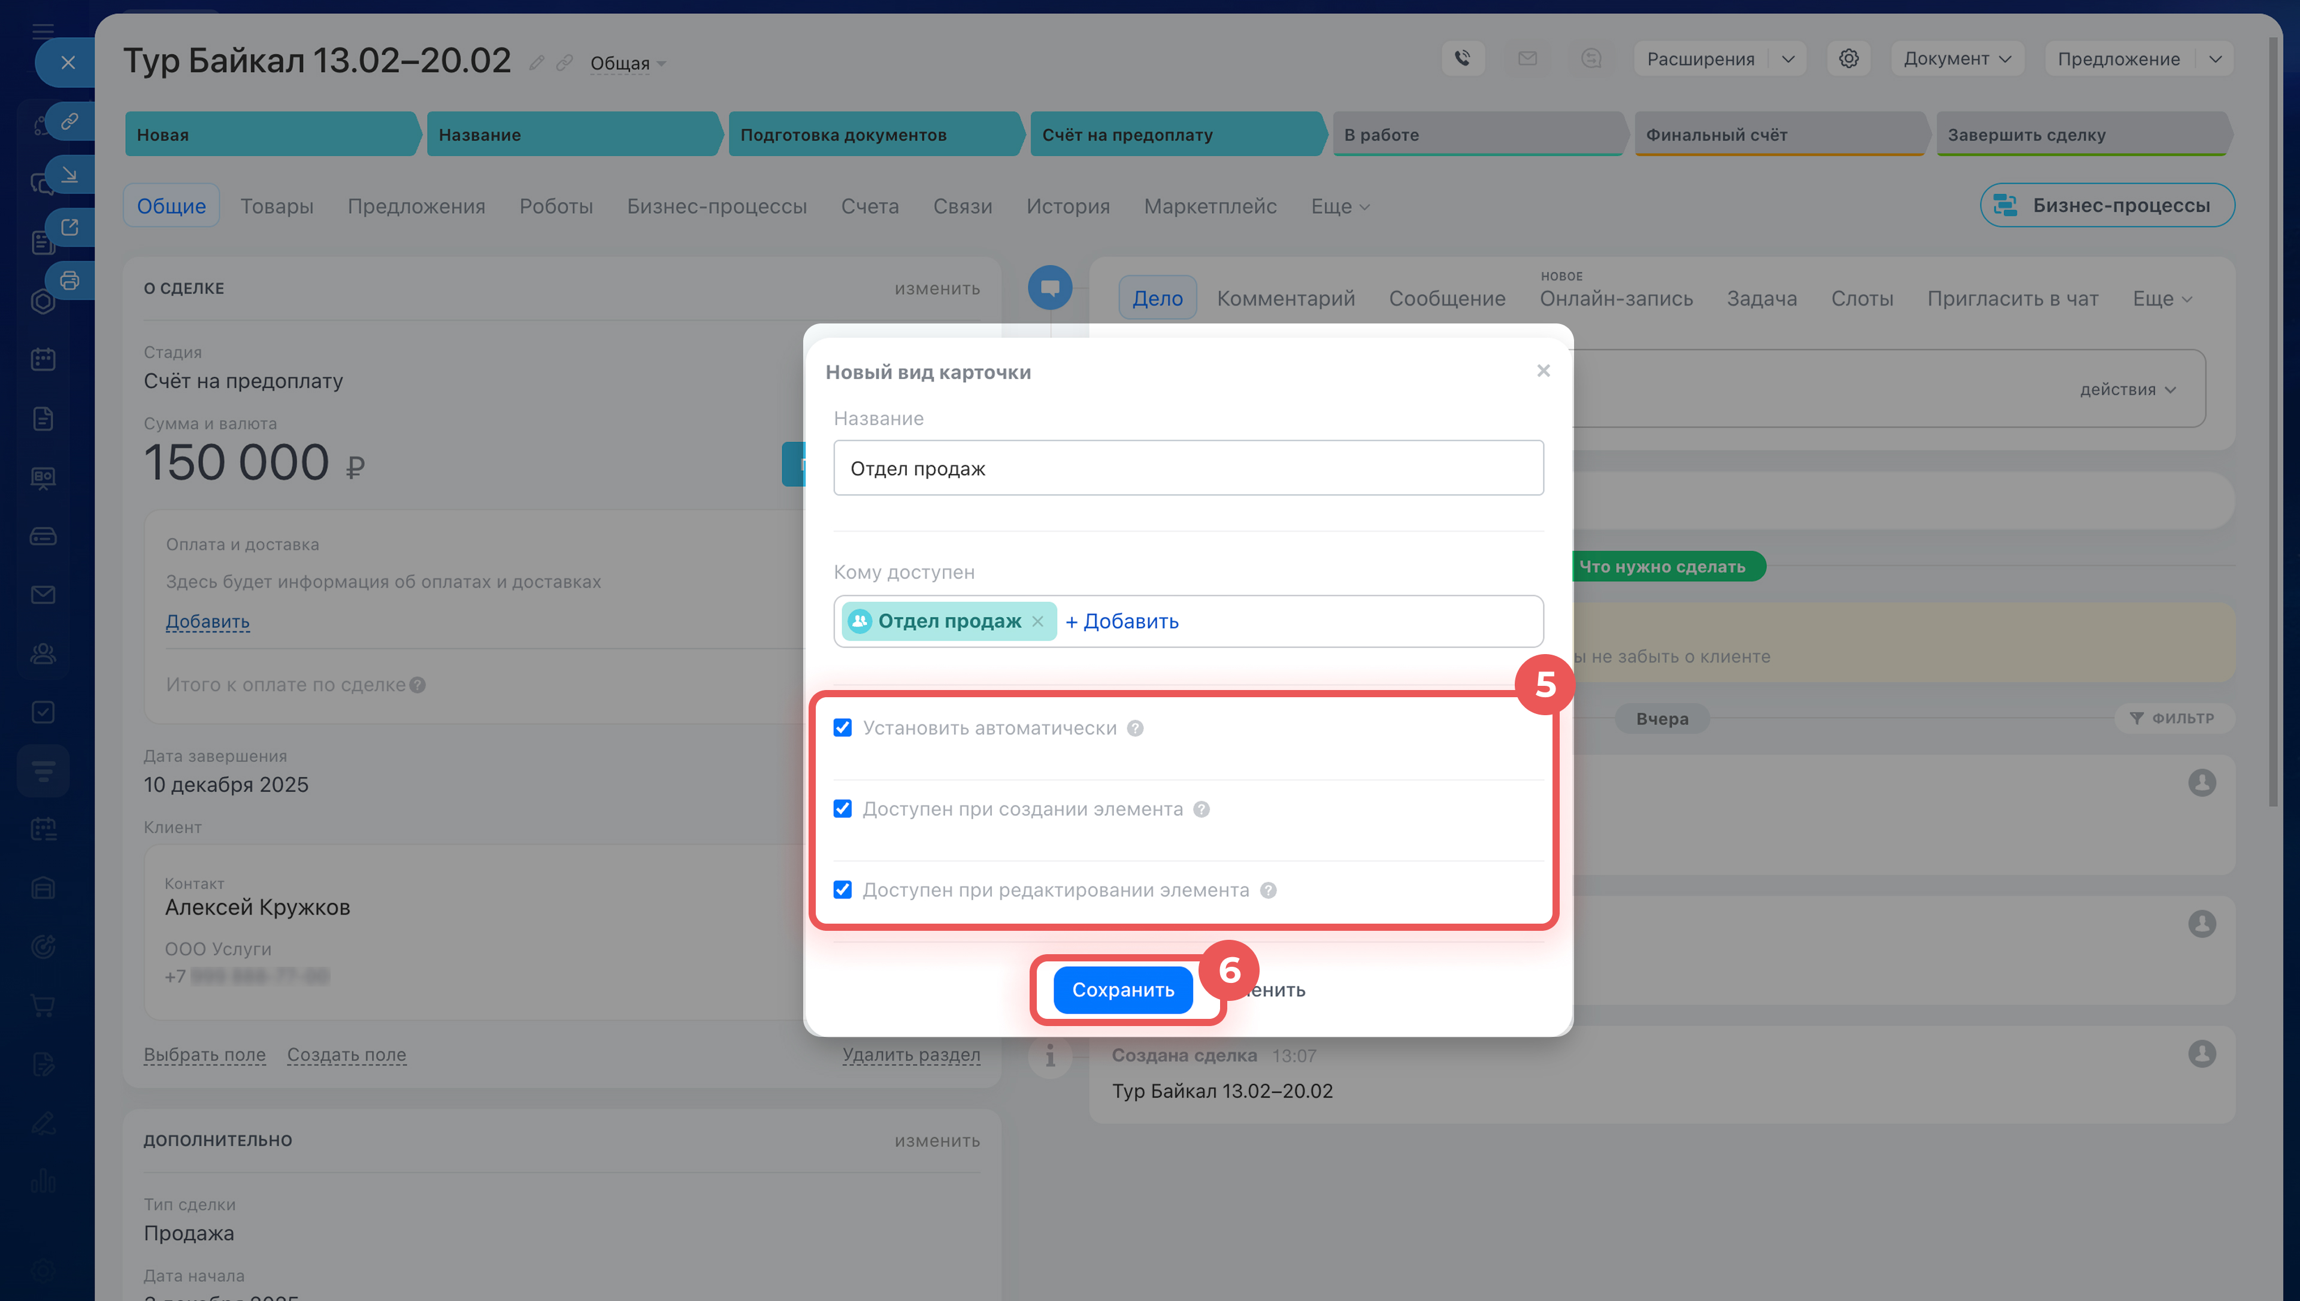This screenshot has width=2300, height=1301.
Task: Click the envelope email icon in header
Action: tap(1527, 59)
